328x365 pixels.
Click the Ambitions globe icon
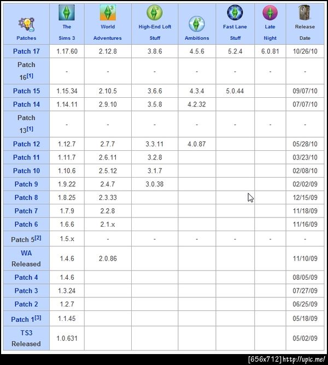pos(197,24)
